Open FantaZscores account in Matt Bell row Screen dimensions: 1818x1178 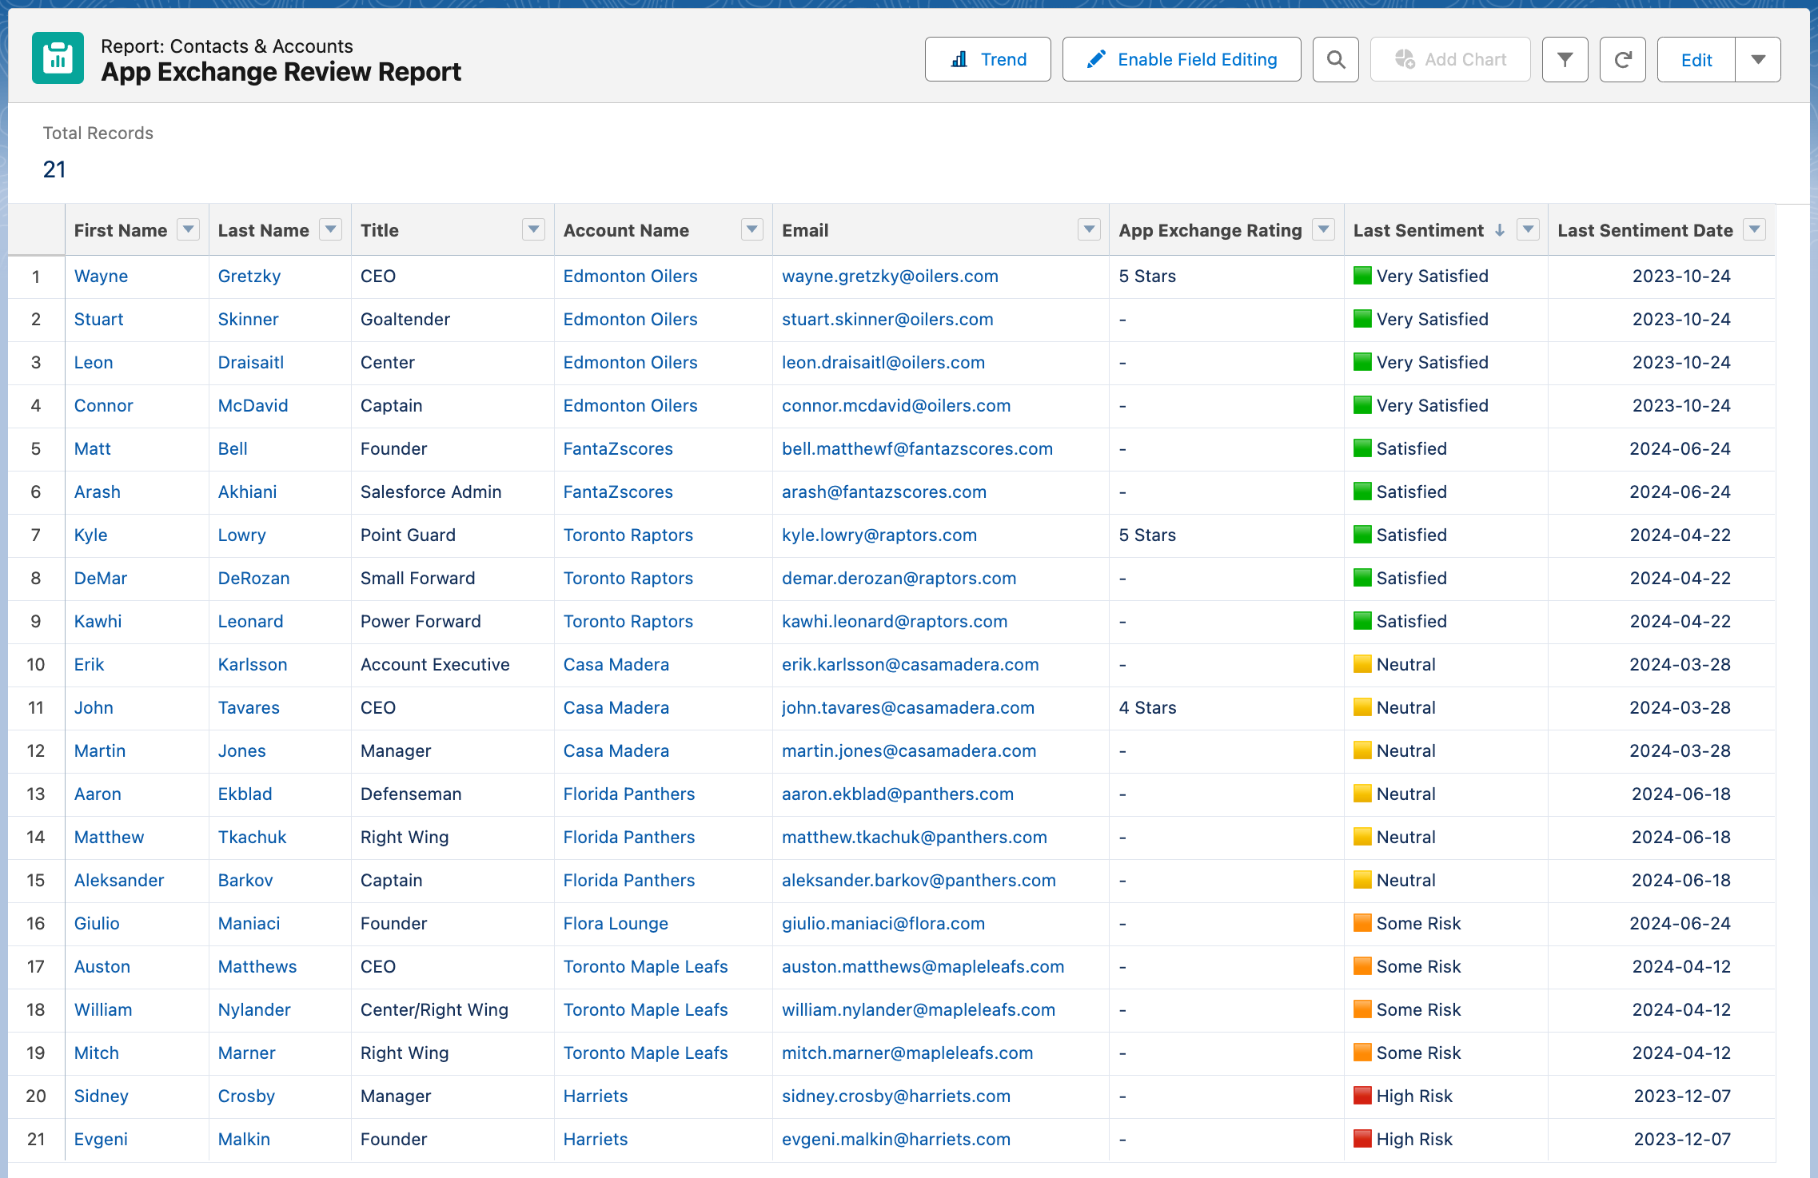pyautogui.click(x=618, y=448)
